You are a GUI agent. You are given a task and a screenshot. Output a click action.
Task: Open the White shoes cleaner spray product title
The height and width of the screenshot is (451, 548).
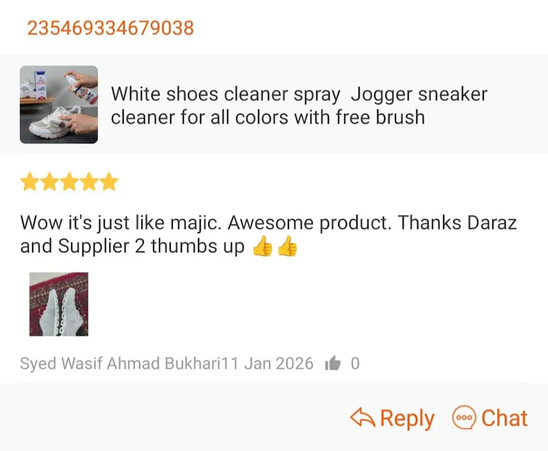(x=299, y=105)
